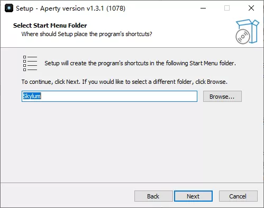Click the highlighted Skylum folder name

[x=32, y=96]
